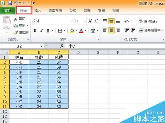Open the 视图 (View) tab
Screen dimensions: 165x123
115,10
